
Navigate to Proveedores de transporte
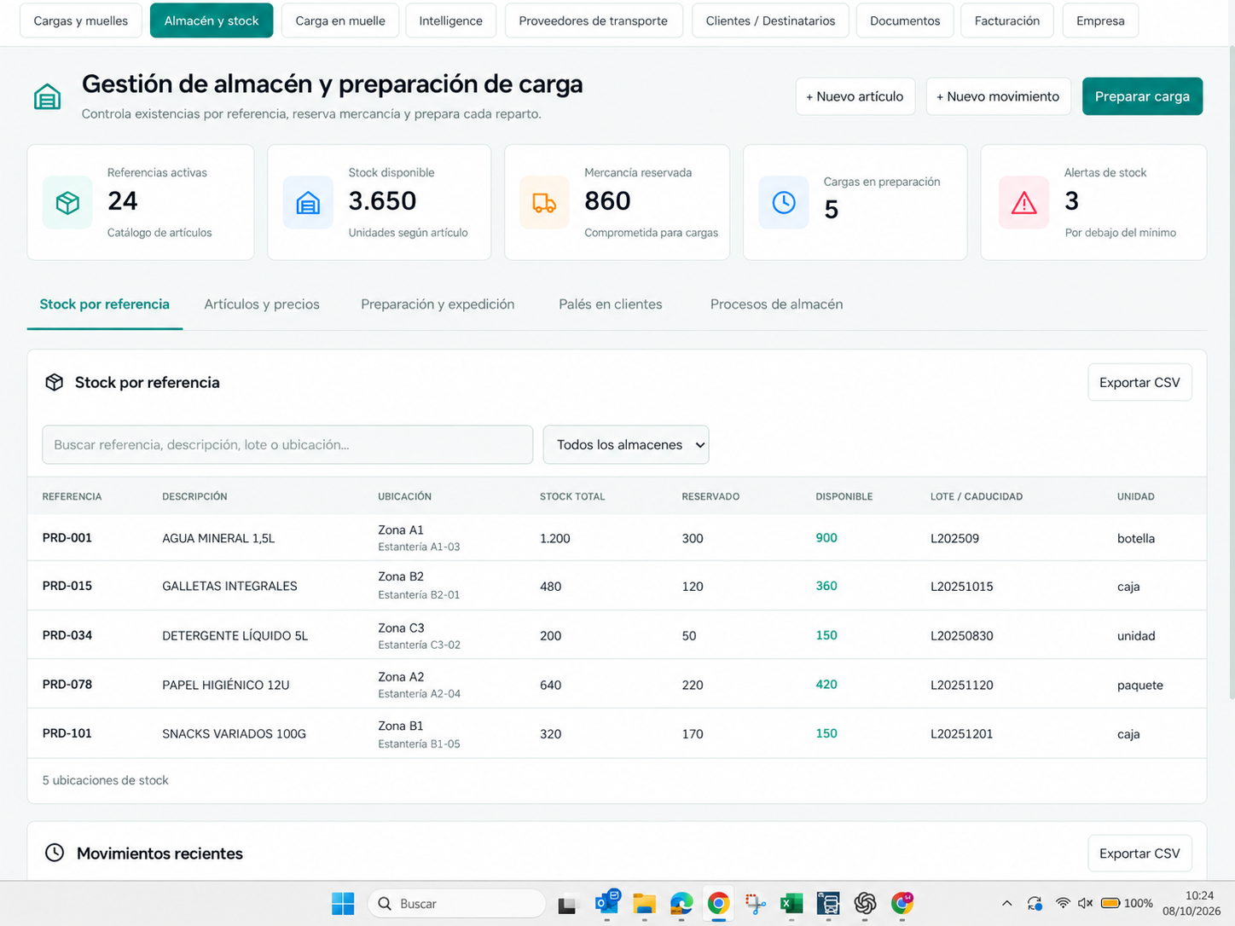coord(594,20)
